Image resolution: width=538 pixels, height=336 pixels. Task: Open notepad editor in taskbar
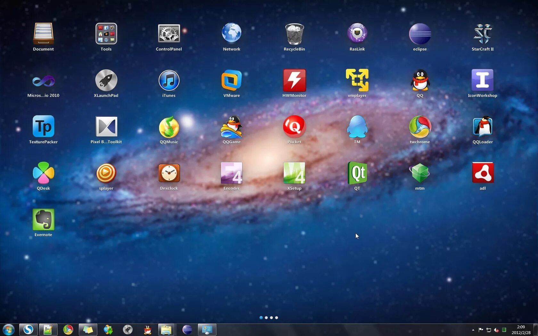(48, 330)
